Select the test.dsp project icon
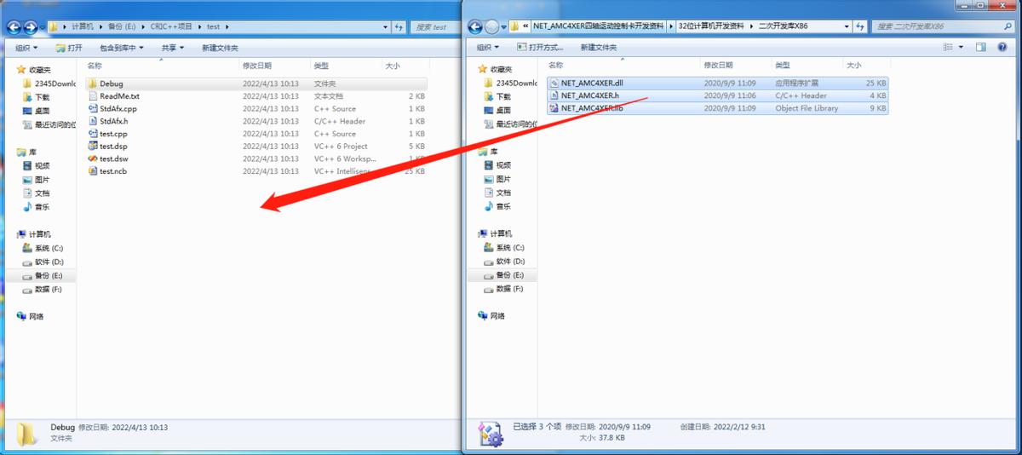The height and width of the screenshot is (455, 1022). click(x=93, y=146)
